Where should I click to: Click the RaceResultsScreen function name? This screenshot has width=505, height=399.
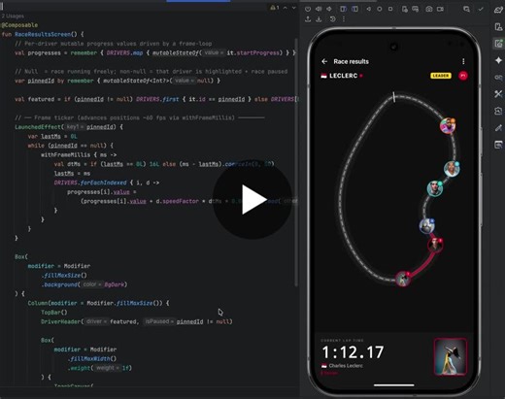click(x=43, y=34)
